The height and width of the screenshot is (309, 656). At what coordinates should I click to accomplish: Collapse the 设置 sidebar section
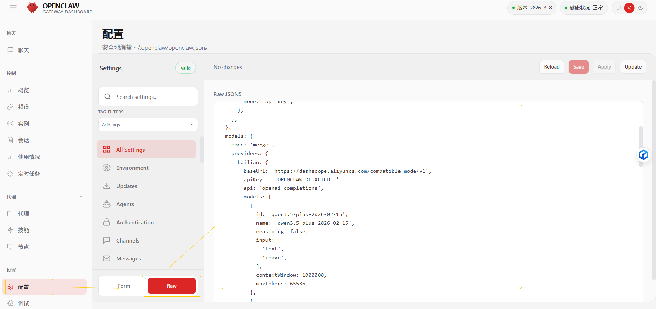[81, 270]
